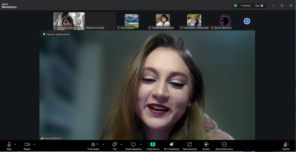
Task: Unmute microphone with the Звук button
Action: coord(9,145)
